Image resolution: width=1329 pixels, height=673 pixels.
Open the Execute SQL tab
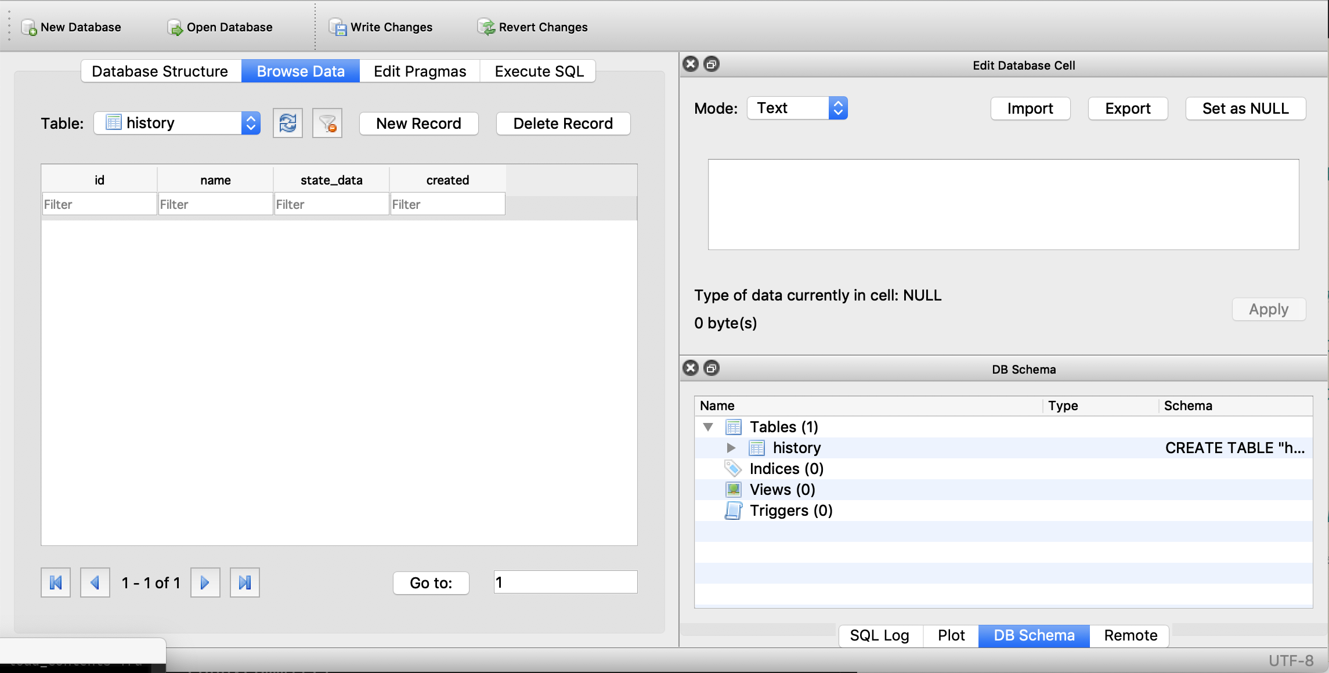pos(539,71)
